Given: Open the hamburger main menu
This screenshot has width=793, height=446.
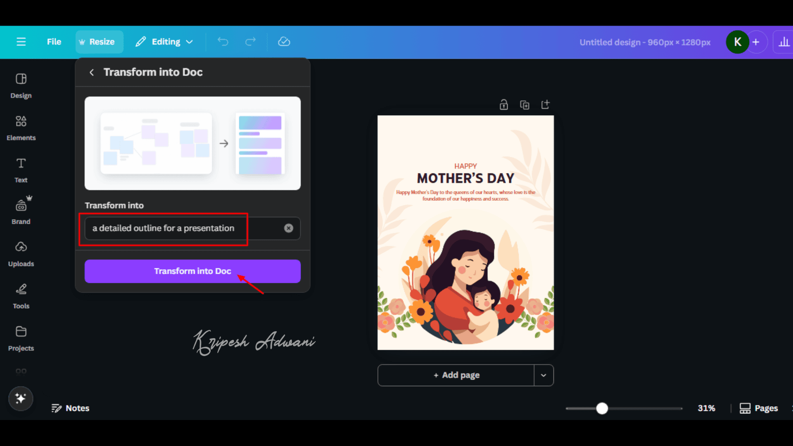Looking at the screenshot, I should pyautogui.click(x=21, y=42).
